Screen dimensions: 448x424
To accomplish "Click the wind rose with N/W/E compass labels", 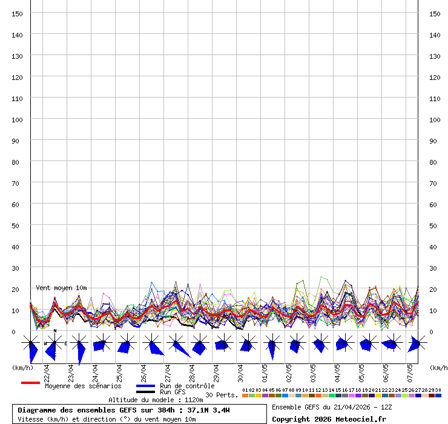I will pos(54,344).
